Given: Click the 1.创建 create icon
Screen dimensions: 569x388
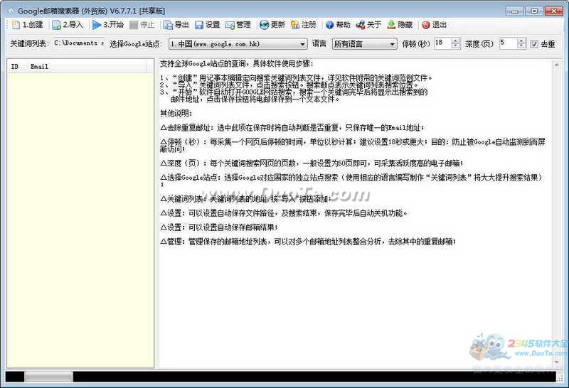Looking at the screenshot, I should (x=16, y=25).
